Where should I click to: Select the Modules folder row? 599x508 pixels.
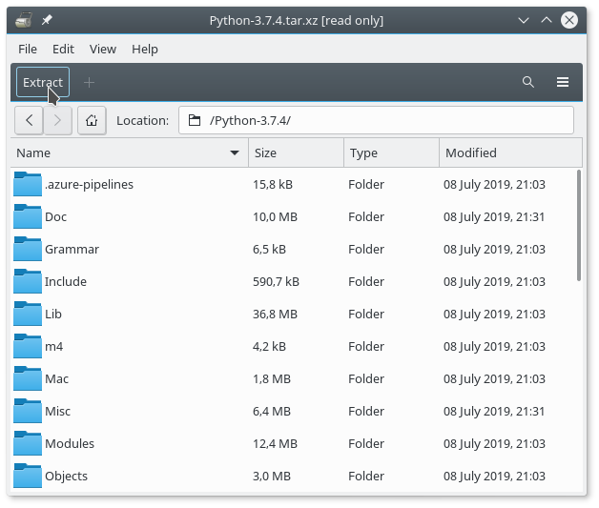click(286, 443)
